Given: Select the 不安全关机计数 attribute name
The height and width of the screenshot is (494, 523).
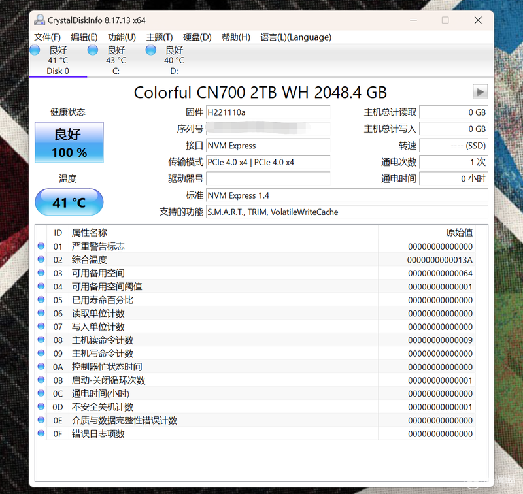Looking at the screenshot, I should pyautogui.click(x=103, y=406).
